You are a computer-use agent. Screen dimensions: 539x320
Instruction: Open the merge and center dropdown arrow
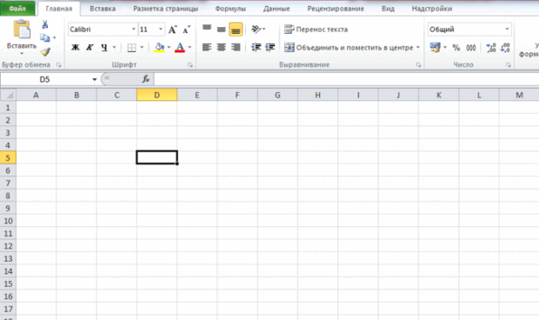(x=418, y=48)
